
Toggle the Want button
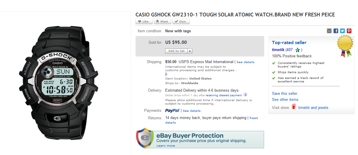[162, 22]
